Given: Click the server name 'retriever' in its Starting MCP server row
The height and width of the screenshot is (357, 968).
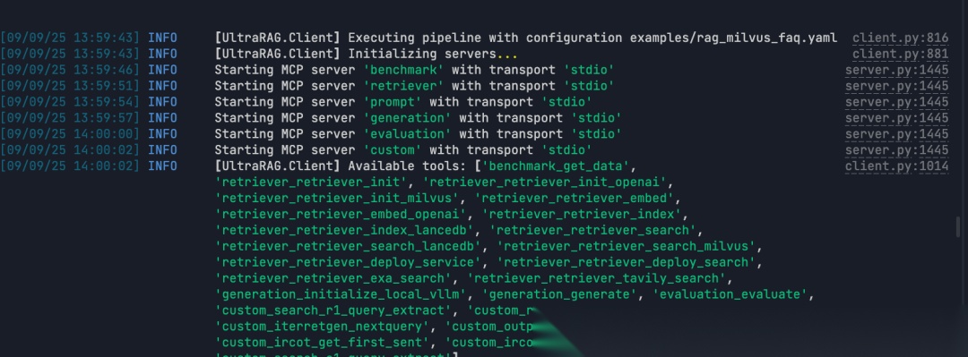Looking at the screenshot, I should tap(403, 86).
